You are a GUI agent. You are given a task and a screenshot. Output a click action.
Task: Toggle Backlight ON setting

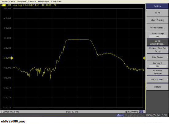point(157,65)
